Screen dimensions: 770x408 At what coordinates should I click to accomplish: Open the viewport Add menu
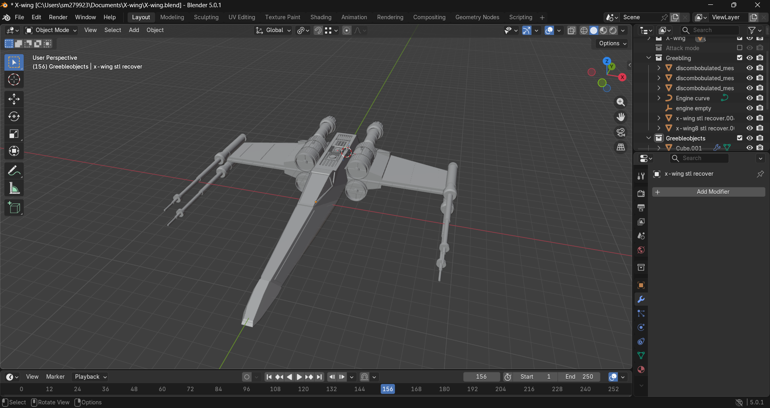[x=134, y=30]
